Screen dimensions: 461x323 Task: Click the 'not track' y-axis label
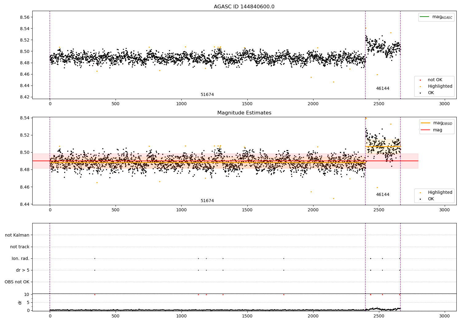coord(20,247)
